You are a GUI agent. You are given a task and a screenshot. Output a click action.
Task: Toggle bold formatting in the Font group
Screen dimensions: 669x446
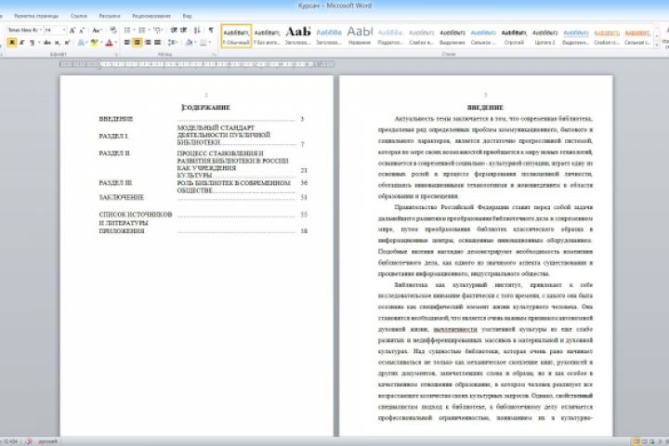(x=12, y=42)
